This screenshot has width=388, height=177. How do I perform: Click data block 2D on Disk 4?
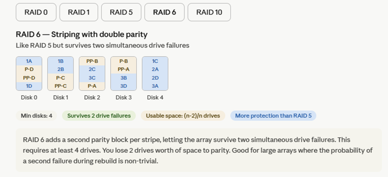pos(155,77)
